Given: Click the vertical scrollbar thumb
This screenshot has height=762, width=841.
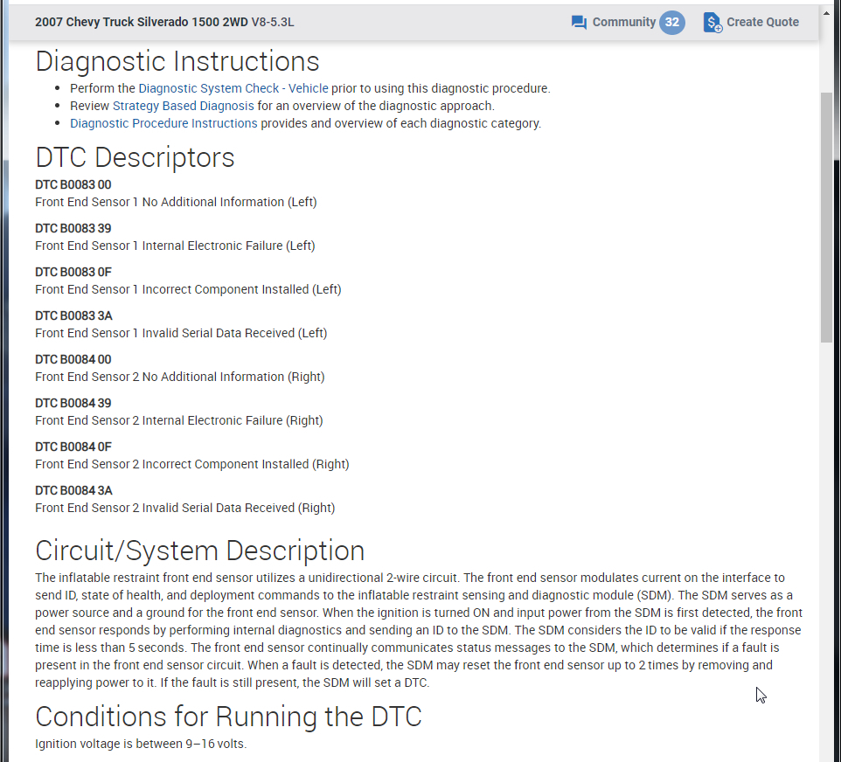Looking at the screenshot, I should [x=826, y=218].
